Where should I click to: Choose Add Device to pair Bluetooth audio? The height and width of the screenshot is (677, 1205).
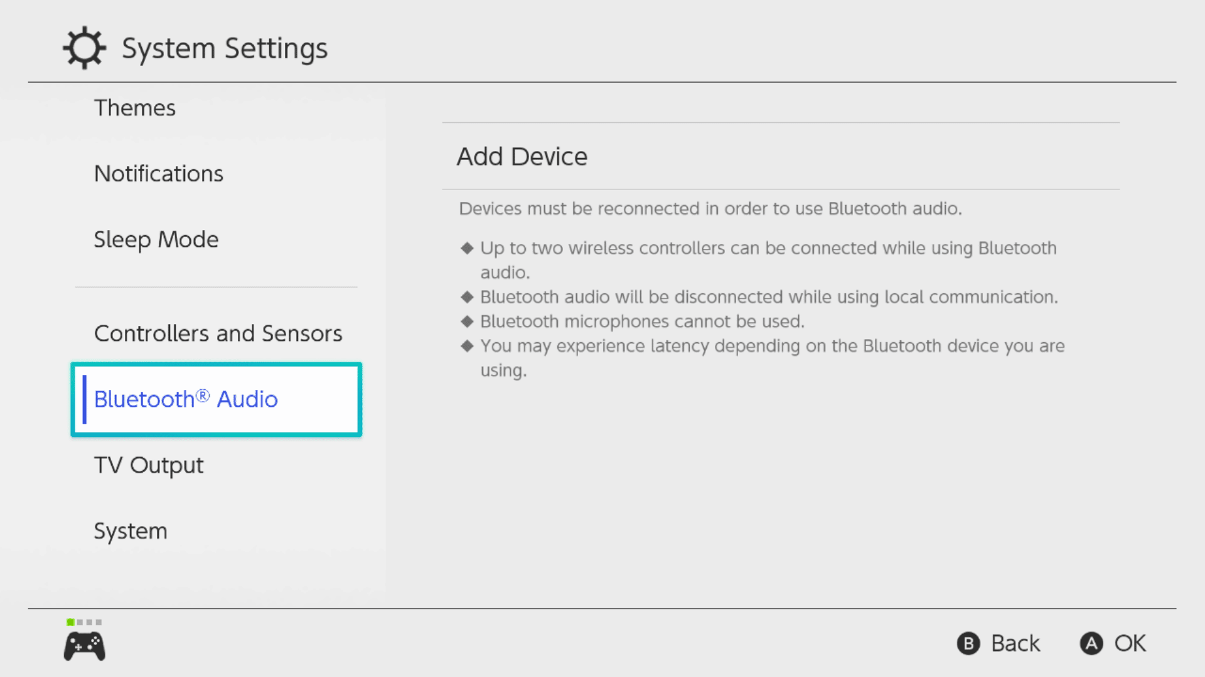click(781, 156)
